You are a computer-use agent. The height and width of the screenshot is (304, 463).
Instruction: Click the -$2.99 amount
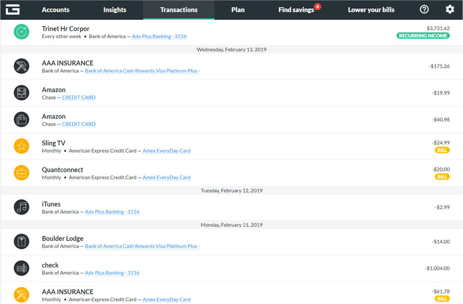442,207
